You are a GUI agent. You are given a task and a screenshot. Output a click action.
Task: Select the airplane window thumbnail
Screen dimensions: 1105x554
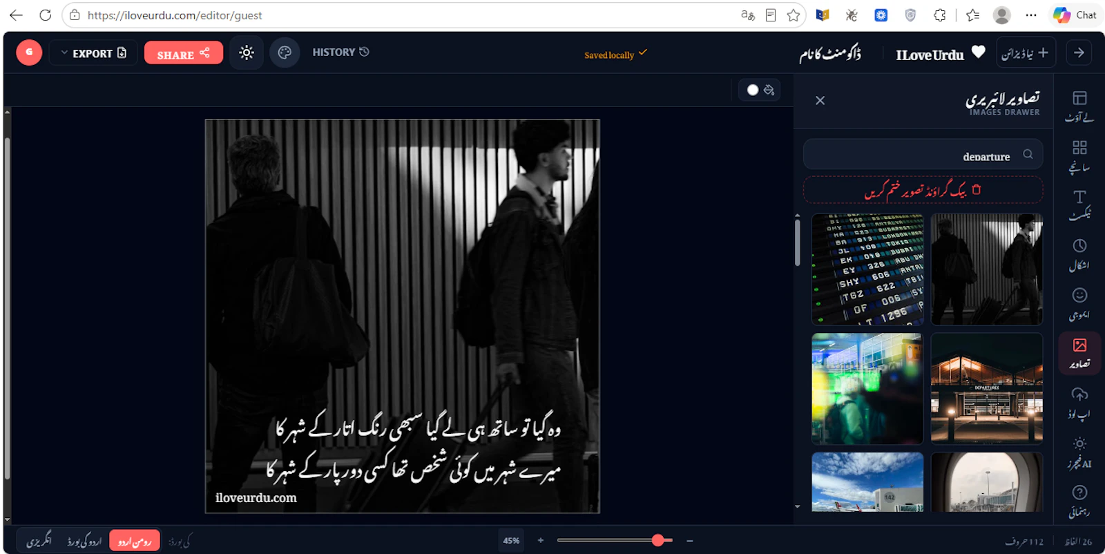tap(987, 482)
